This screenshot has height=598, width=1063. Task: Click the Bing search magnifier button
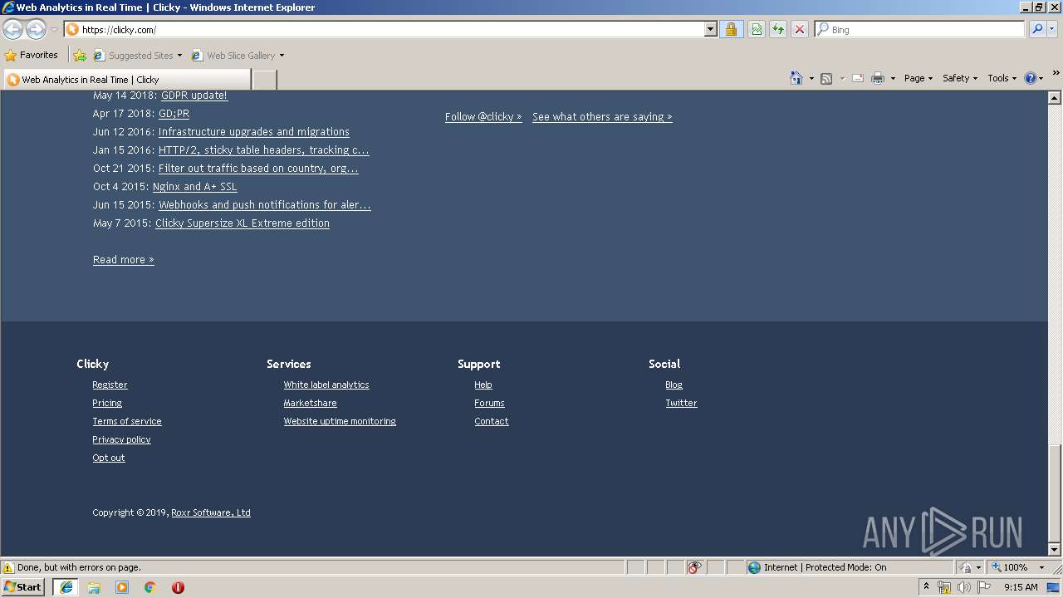click(1037, 29)
